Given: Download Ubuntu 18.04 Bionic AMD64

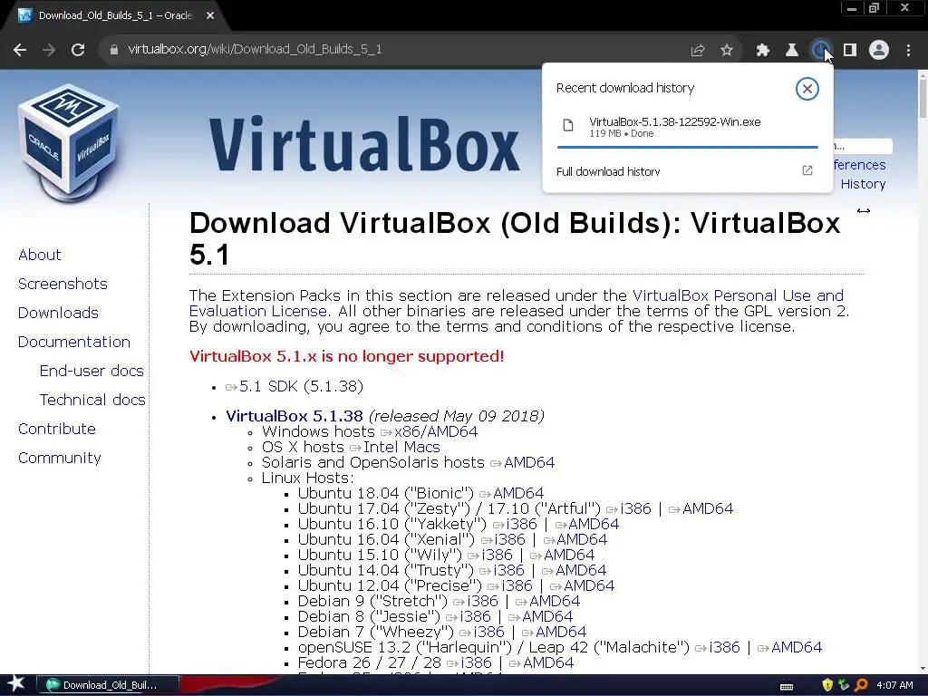Looking at the screenshot, I should point(518,493).
